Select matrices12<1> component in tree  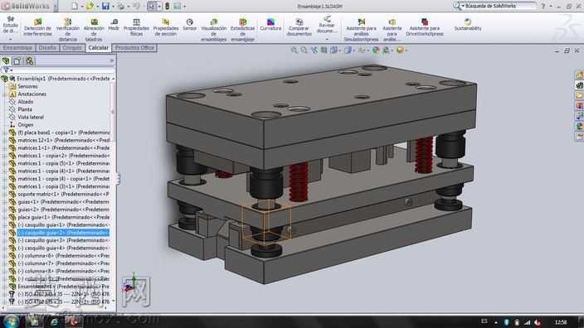click(x=63, y=140)
